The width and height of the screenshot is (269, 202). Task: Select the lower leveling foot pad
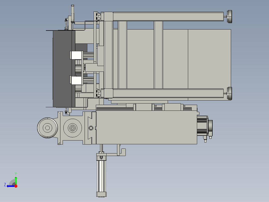click(229, 93)
